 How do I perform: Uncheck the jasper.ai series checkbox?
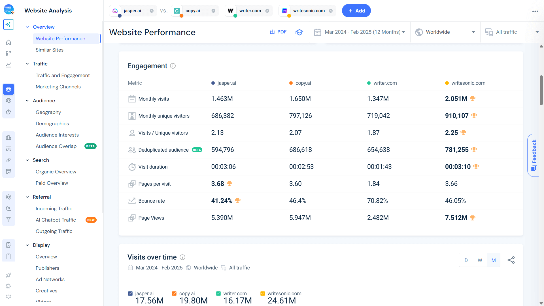[x=131, y=294]
